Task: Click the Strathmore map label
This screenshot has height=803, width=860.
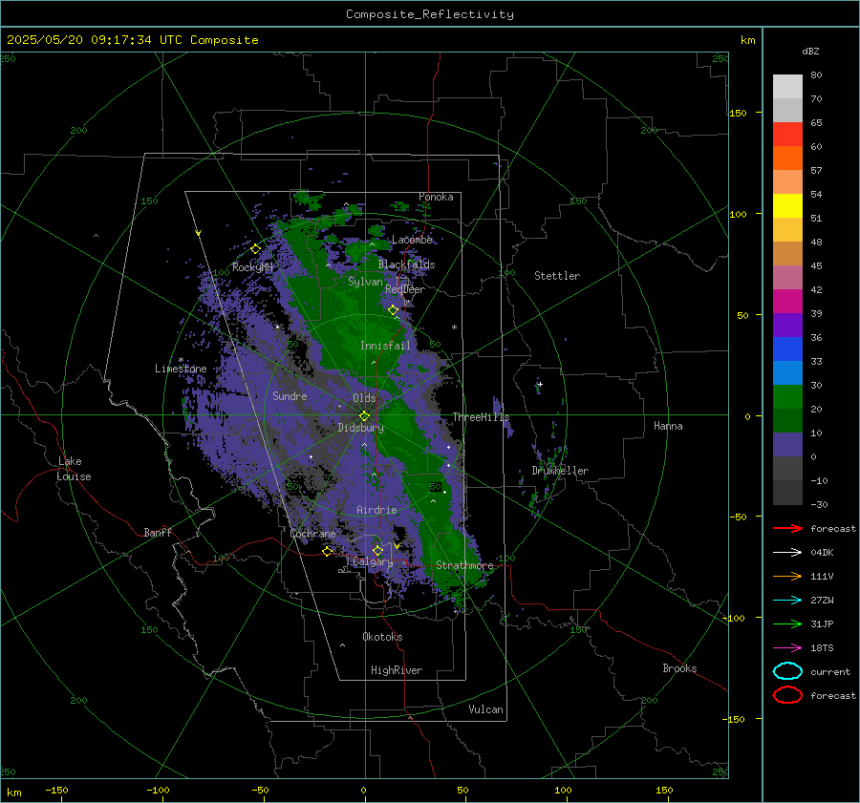Action: [464, 565]
